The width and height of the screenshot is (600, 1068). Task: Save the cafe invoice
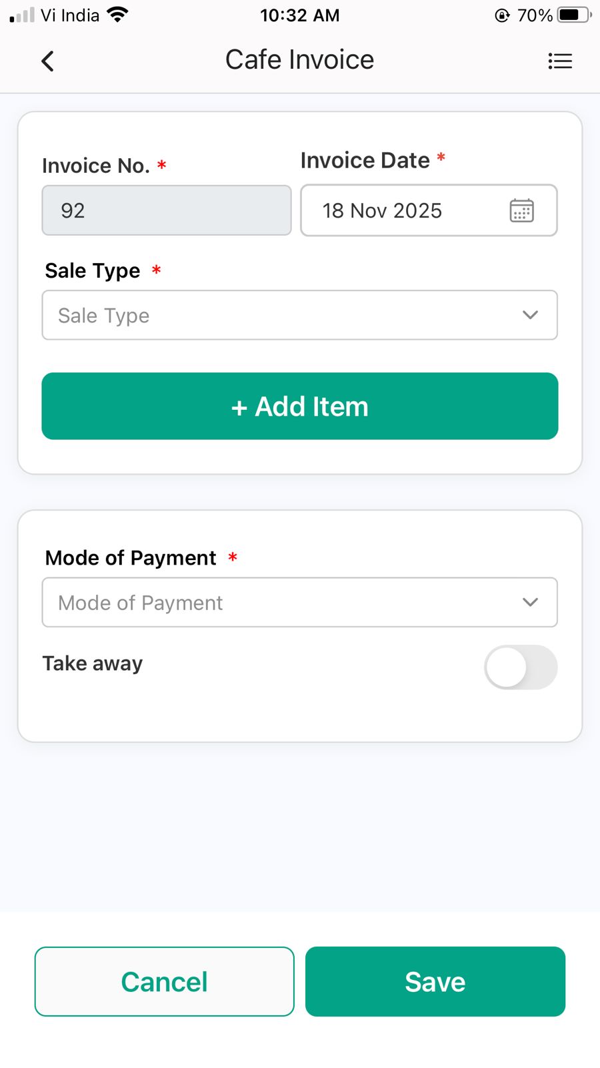pyautogui.click(x=435, y=981)
